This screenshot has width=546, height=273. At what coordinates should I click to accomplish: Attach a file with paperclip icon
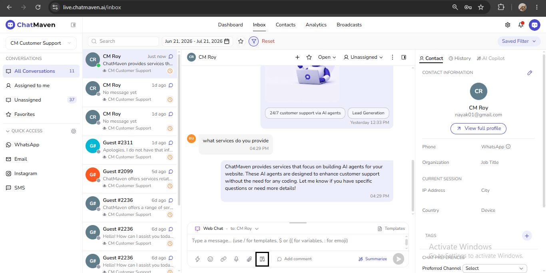pos(249,259)
